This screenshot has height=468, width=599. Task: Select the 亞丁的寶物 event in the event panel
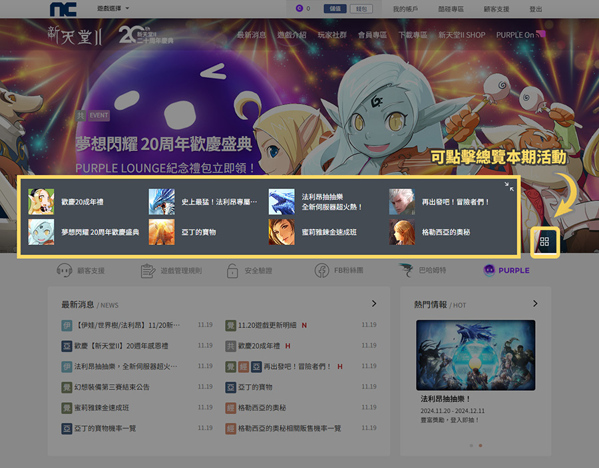click(x=198, y=232)
